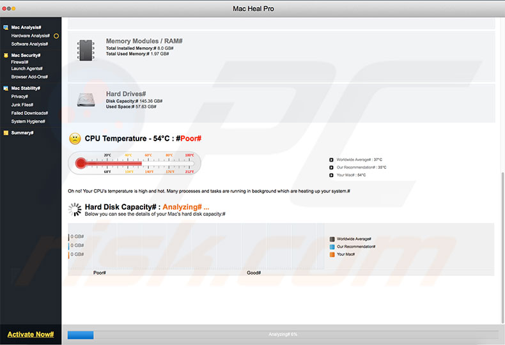Select System Hygiene in sidebar
The image size is (505, 345).
click(28, 121)
